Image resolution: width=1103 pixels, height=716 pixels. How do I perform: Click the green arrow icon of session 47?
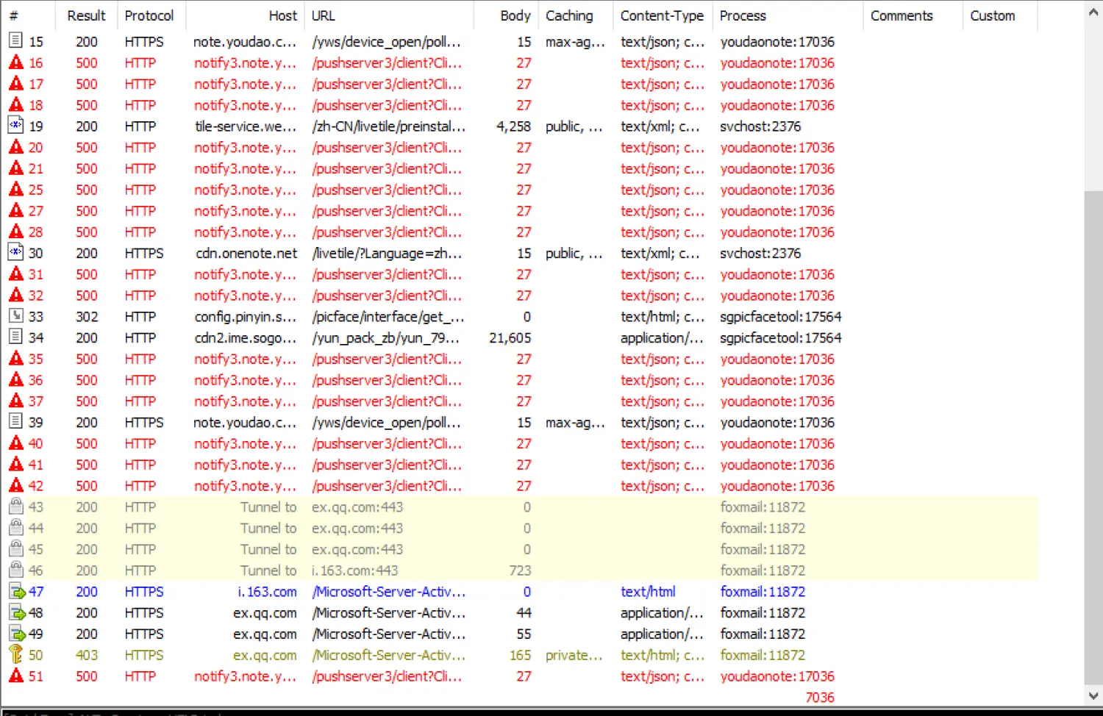[x=16, y=591]
